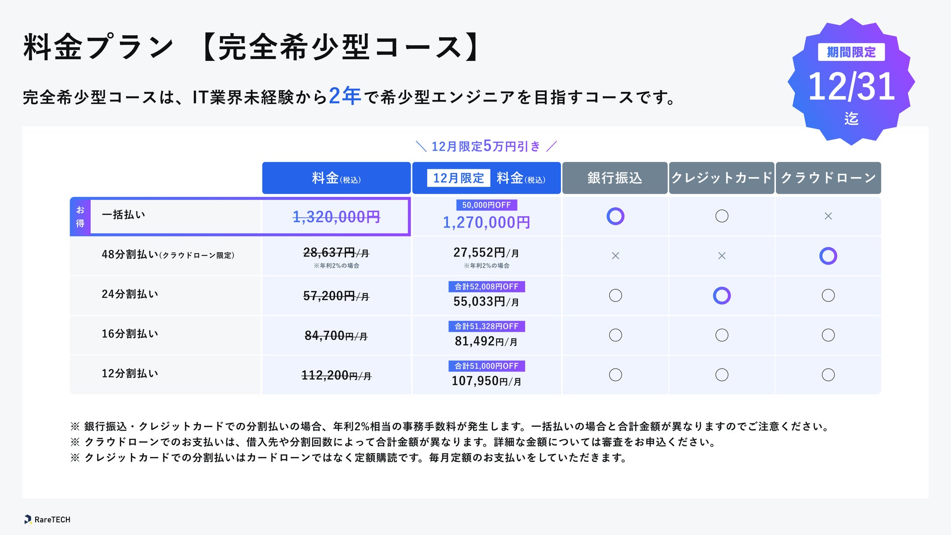Click the 期間限定 12/31 starburst badge

click(x=851, y=83)
